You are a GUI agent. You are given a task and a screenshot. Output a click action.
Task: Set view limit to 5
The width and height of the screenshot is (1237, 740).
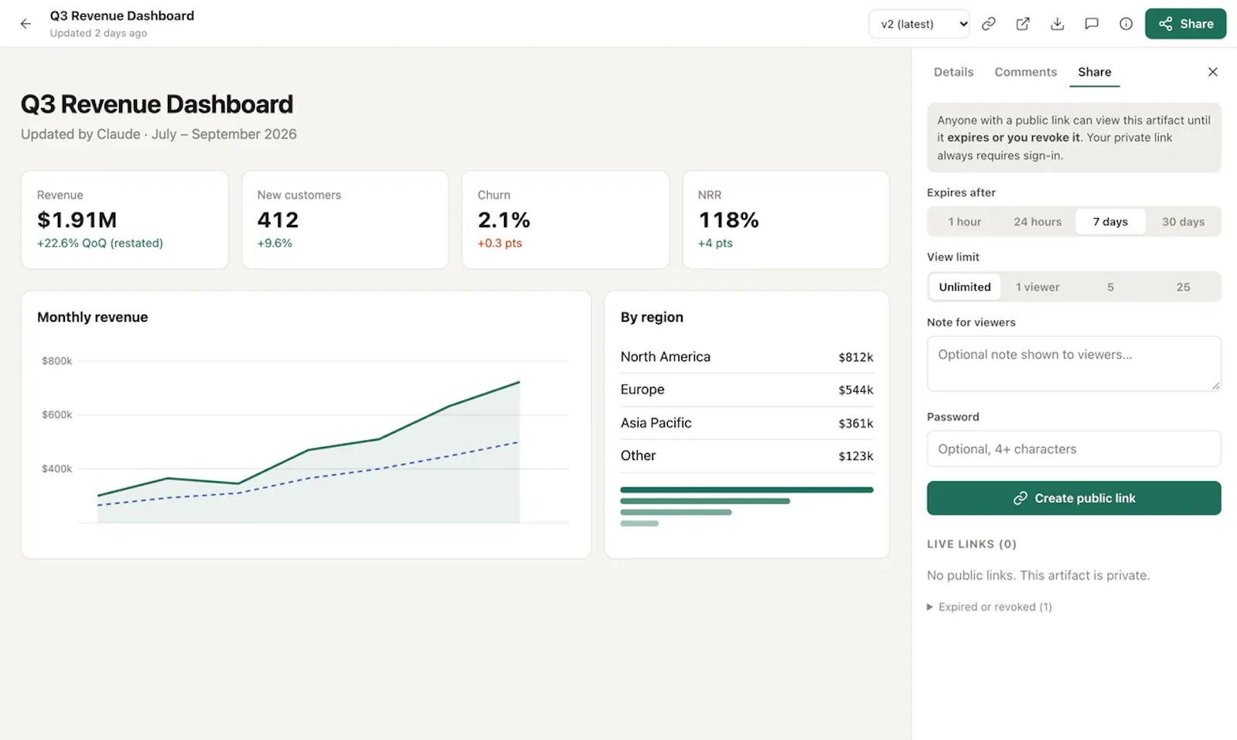[1110, 287]
